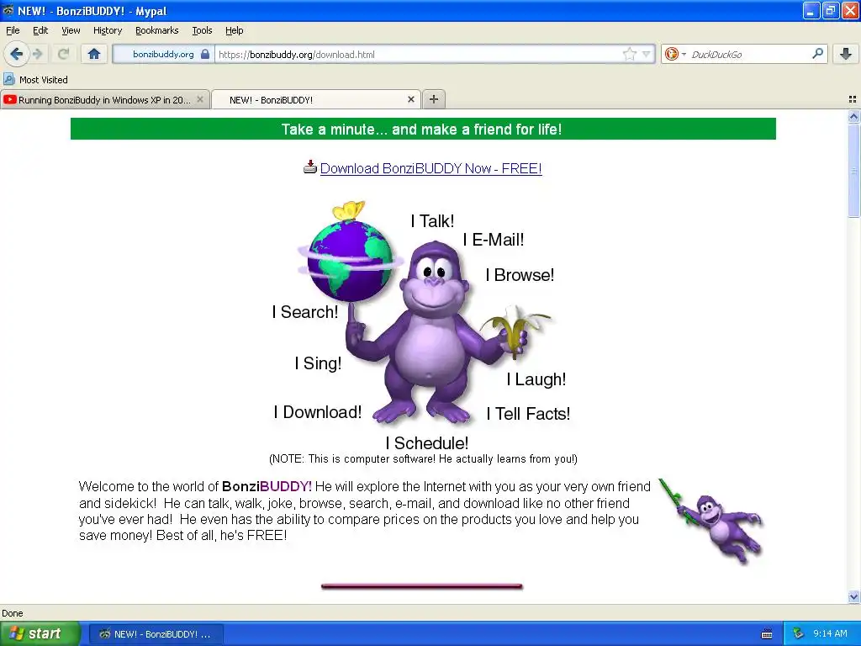Click the 'I Schedule!' text
This screenshot has height=646, width=861.
pos(426,442)
